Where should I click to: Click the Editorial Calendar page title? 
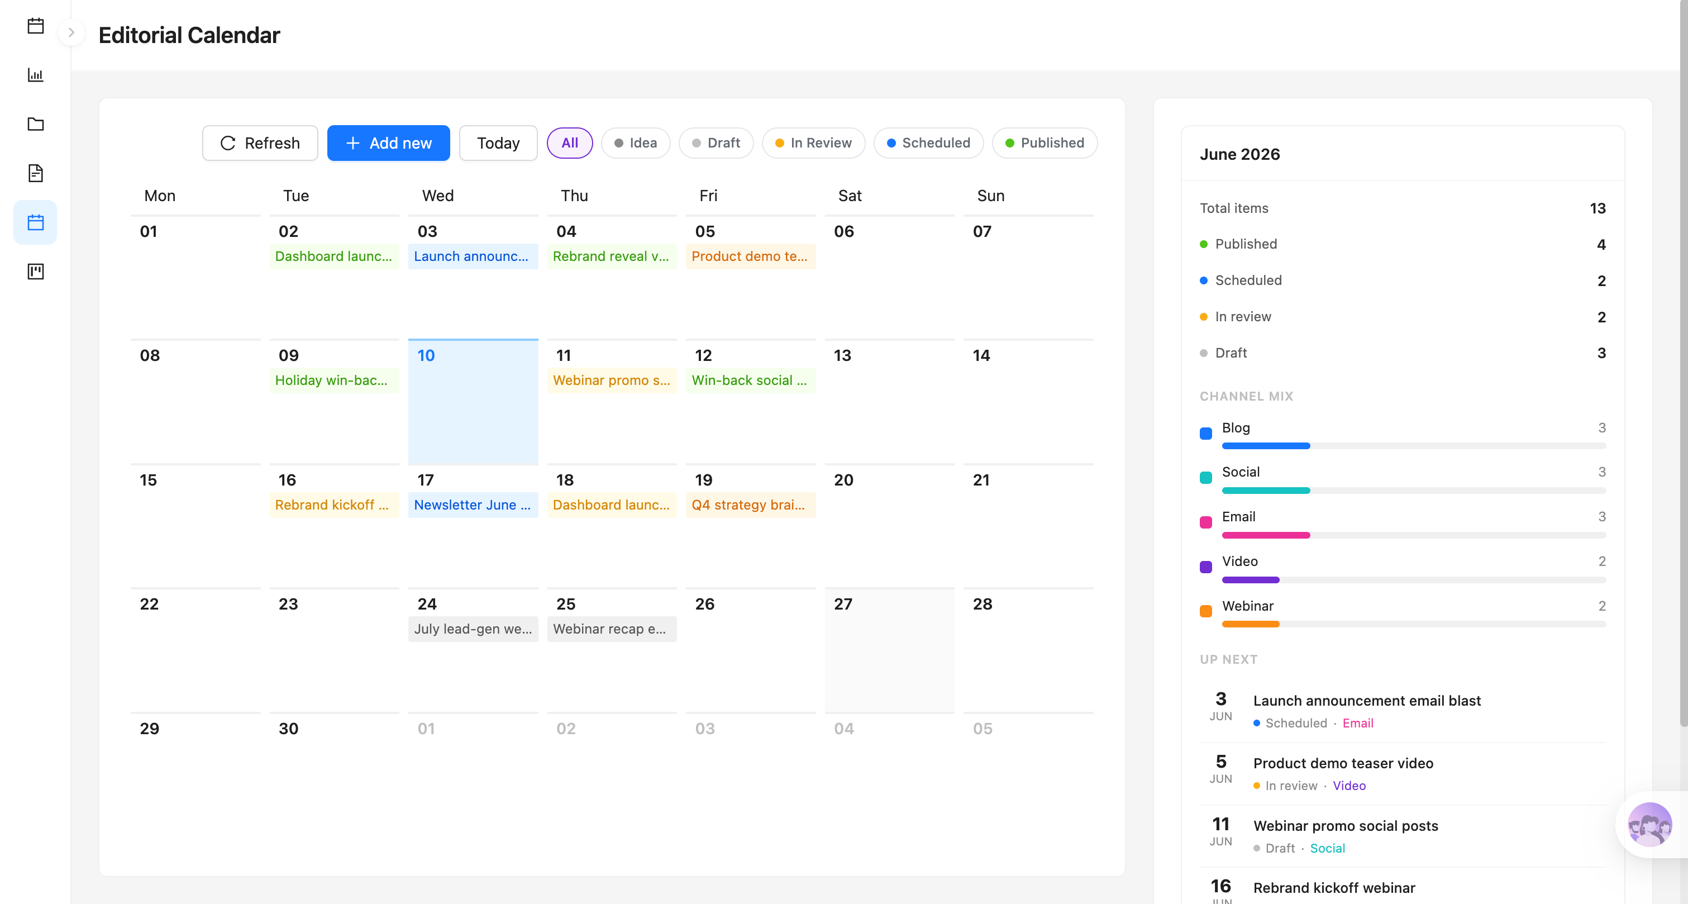point(189,35)
